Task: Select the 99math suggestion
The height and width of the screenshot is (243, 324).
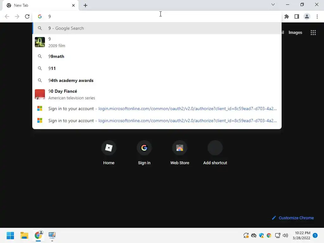Action: tap(157, 56)
